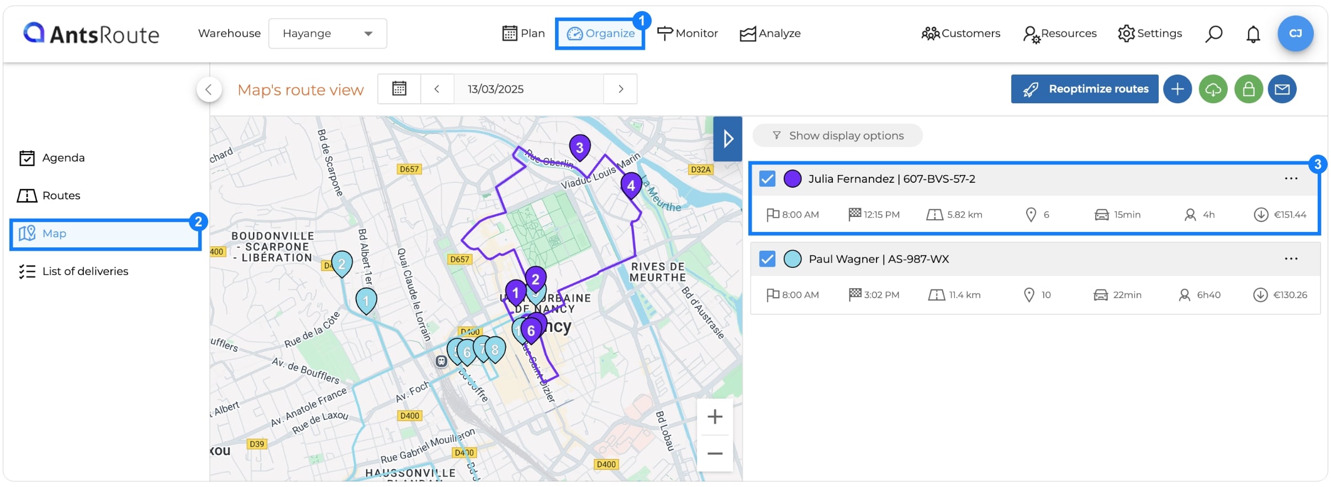This screenshot has height=487, width=1331.
Task: Go to Customers section
Action: [x=961, y=34]
